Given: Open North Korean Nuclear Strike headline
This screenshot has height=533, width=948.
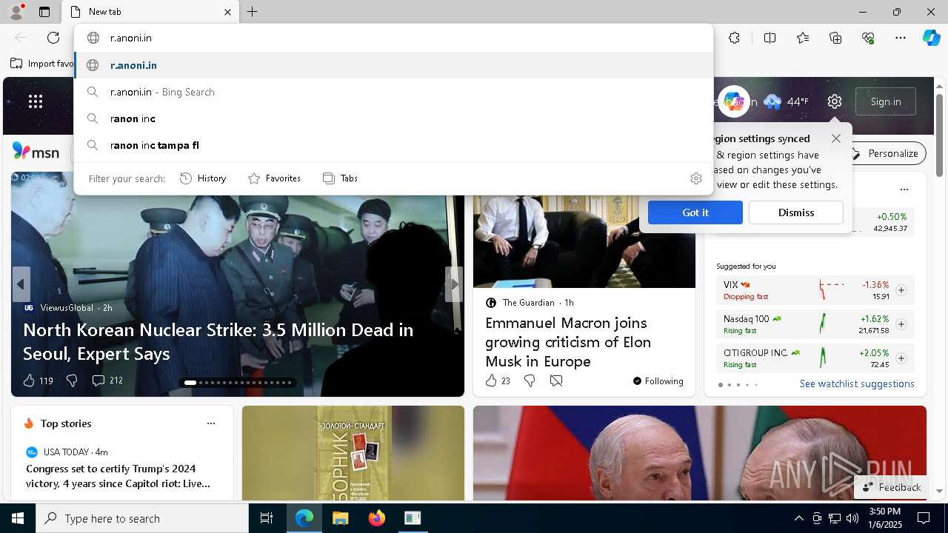Looking at the screenshot, I should pyautogui.click(x=218, y=341).
